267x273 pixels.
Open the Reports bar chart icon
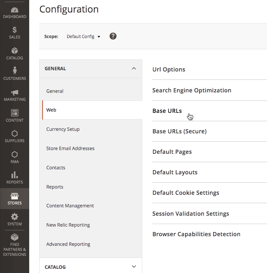pos(15,175)
